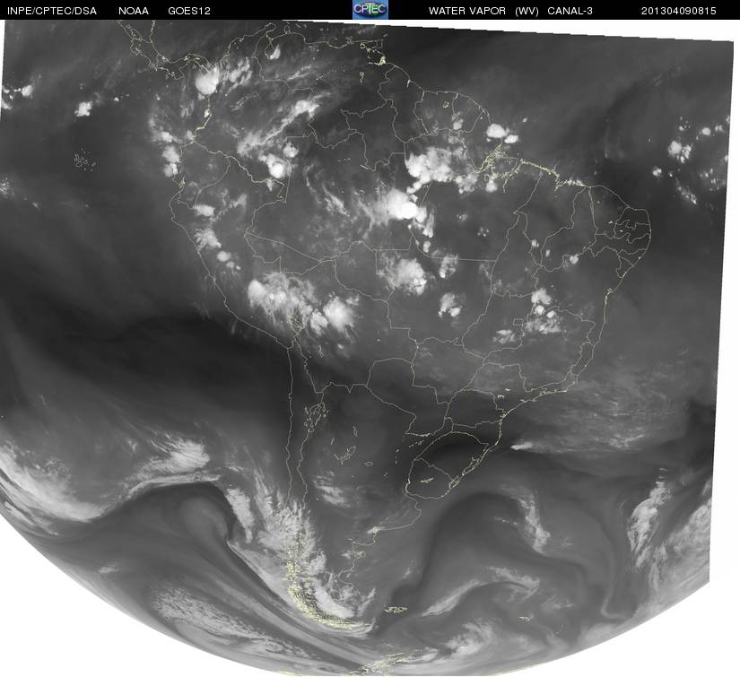
Task: Click the CPTEC logo in header
Action: coord(370,10)
